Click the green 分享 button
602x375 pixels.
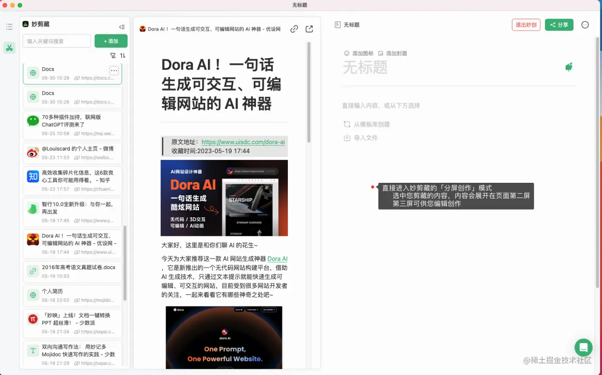[x=559, y=25]
